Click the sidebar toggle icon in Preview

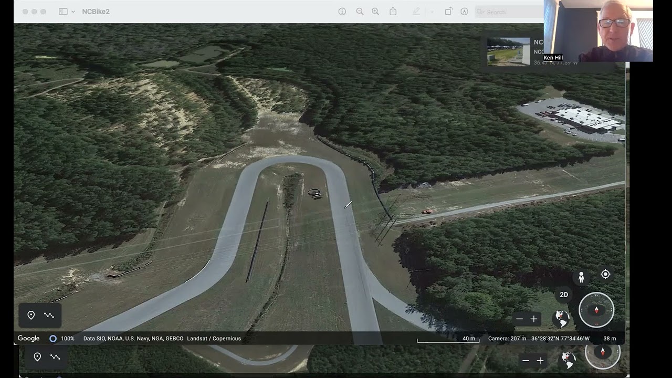63,12
